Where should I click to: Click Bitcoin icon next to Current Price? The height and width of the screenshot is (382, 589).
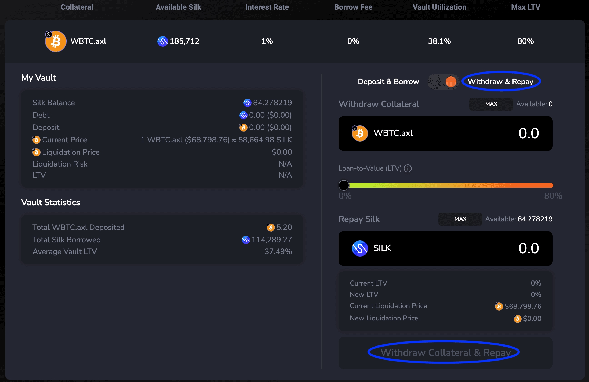[x=36, y=140]
